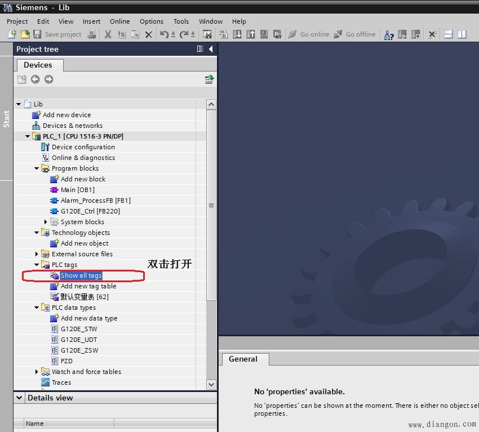This screenshot has width=479, height=432.
Task: Click the project tree Back arrow
Action: [35, 79]
